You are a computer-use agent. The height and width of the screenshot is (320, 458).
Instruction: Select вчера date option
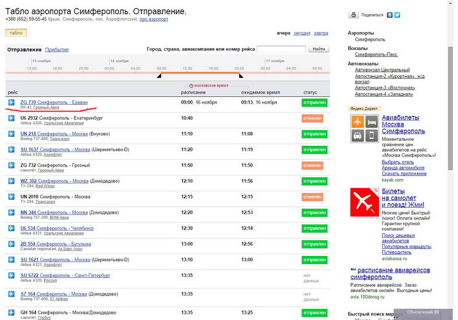283,33
